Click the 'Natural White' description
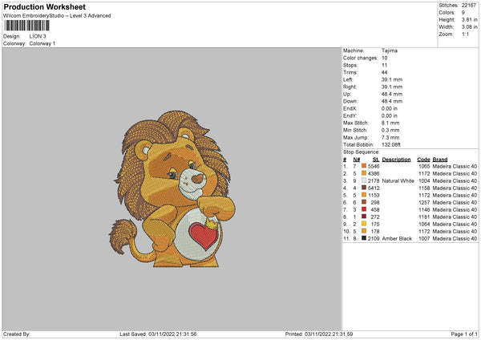Screen dimensions: 481x340 [398, 180]
